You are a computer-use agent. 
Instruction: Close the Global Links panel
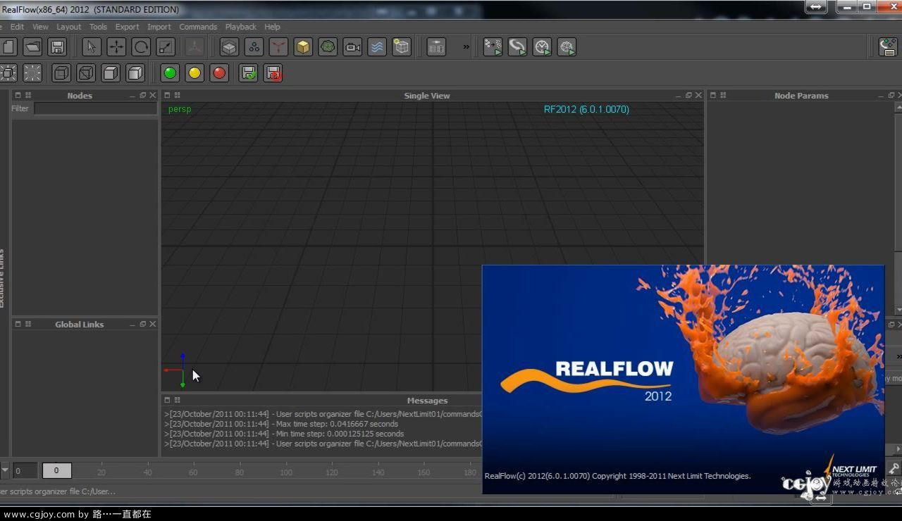click(x=152, y=325)
